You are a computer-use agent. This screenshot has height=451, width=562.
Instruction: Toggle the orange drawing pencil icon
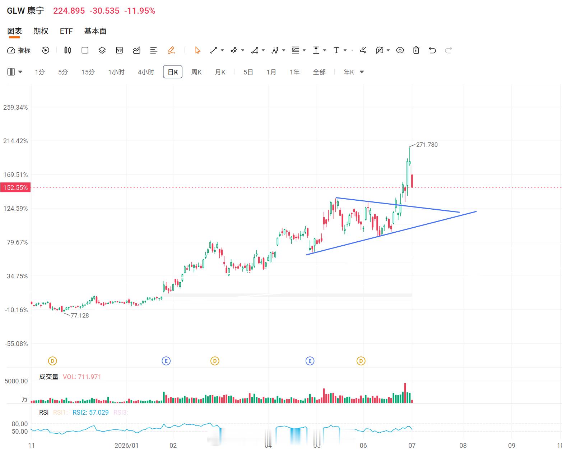point(171,50)
